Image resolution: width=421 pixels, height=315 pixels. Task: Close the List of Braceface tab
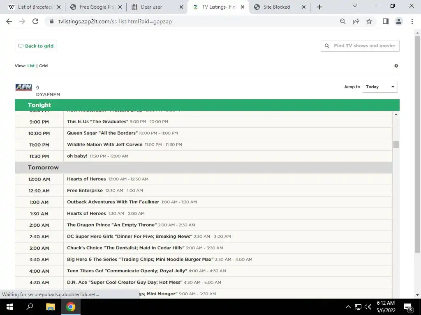tap(59, 7)
